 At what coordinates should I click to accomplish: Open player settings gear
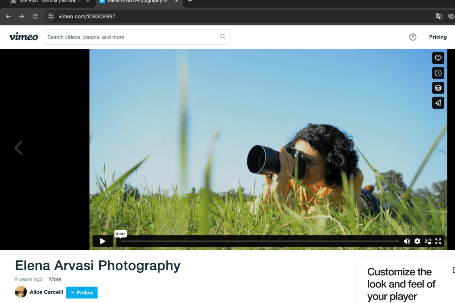coord(417,241)
